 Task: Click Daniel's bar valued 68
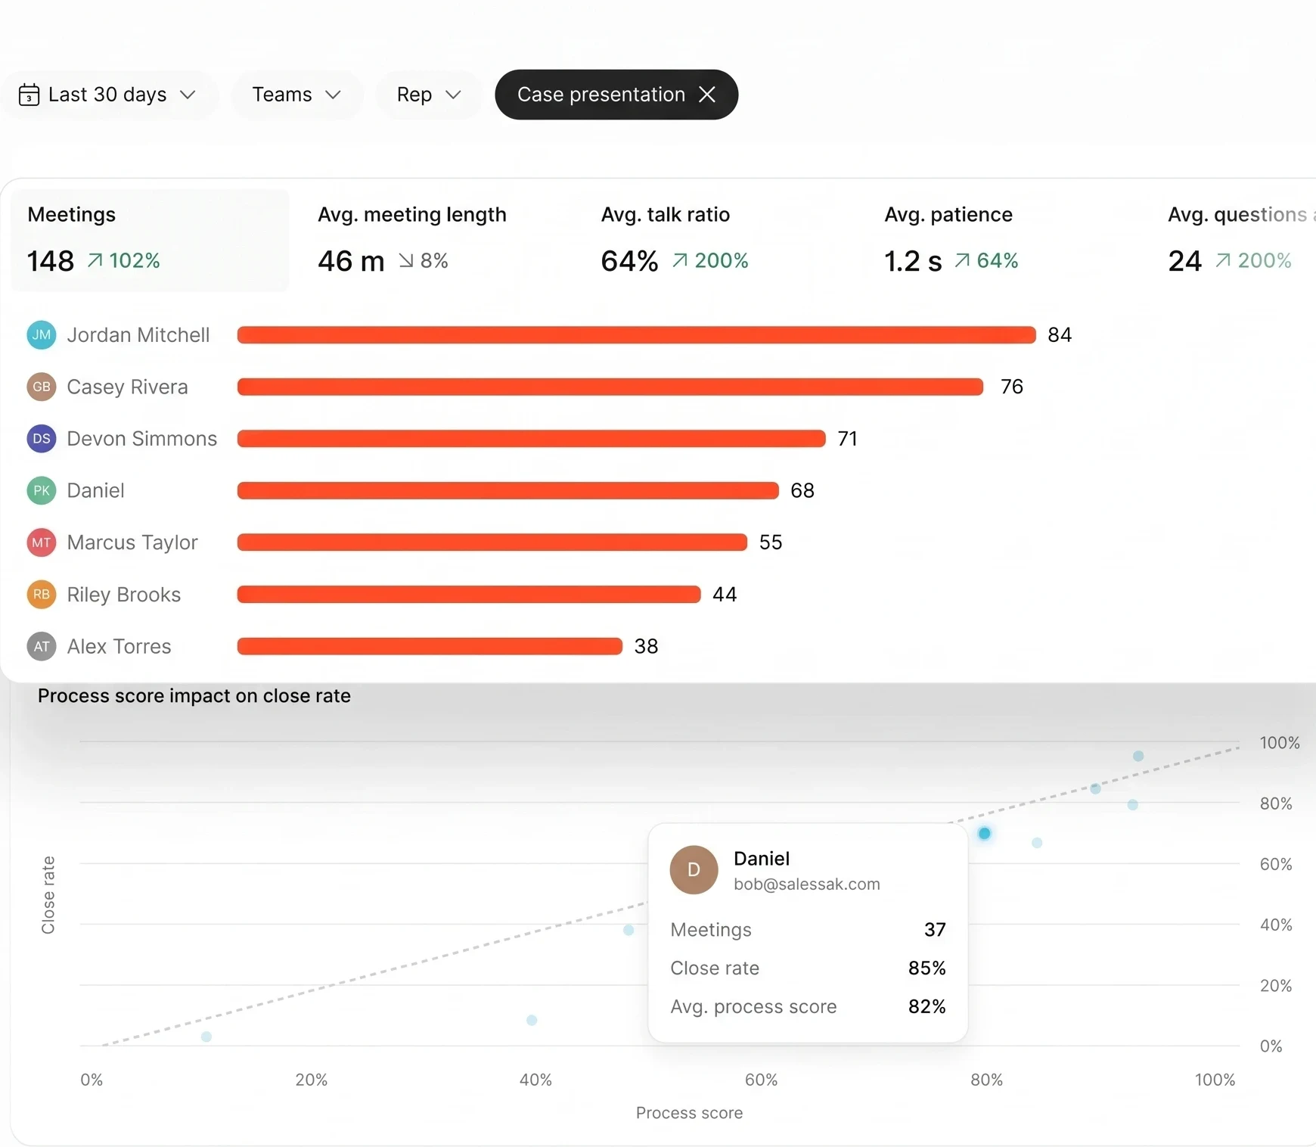point(507,490)
